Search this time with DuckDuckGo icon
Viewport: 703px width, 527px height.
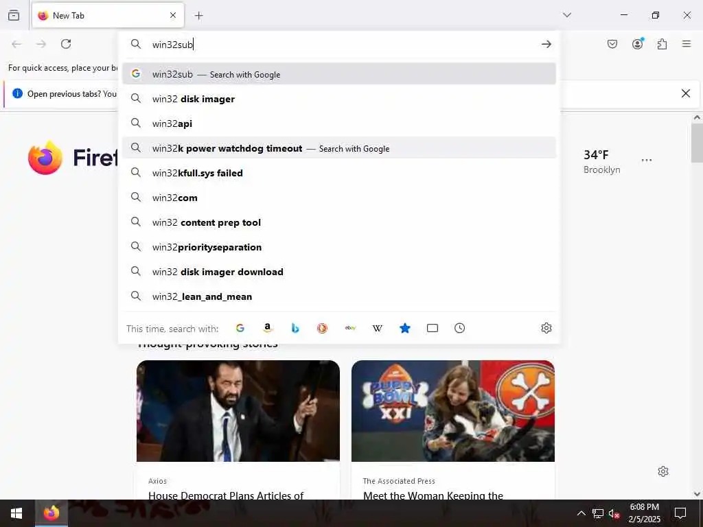coord(323,328)
